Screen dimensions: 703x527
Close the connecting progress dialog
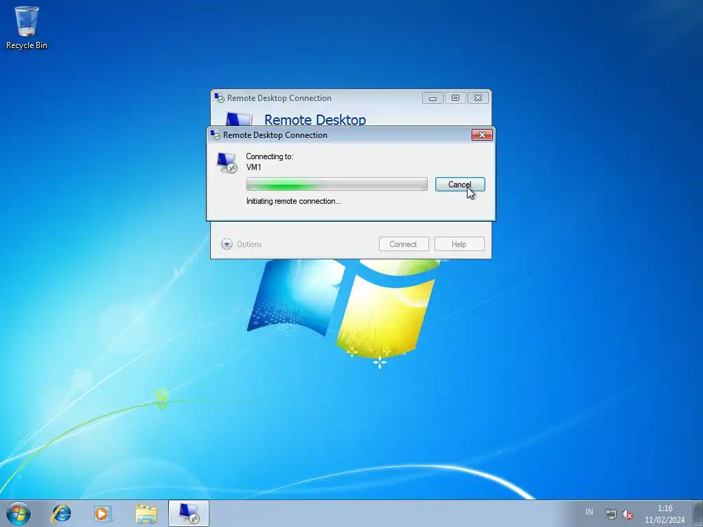tap(482, 135)
